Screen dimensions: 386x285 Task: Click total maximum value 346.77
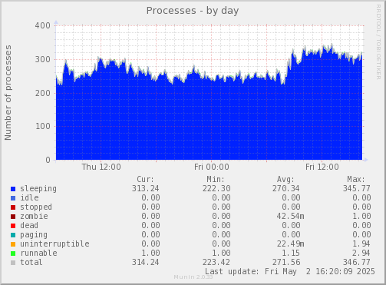coord(357,262)
